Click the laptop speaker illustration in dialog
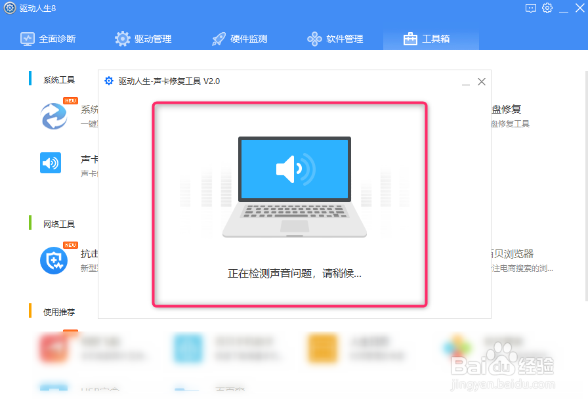The image size is (588, 405). 295,187
